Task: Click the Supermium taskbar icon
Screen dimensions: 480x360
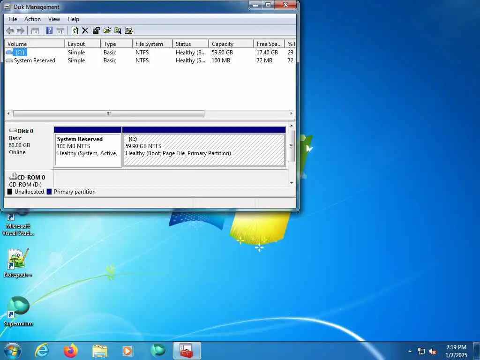Action: coord(157,351)
